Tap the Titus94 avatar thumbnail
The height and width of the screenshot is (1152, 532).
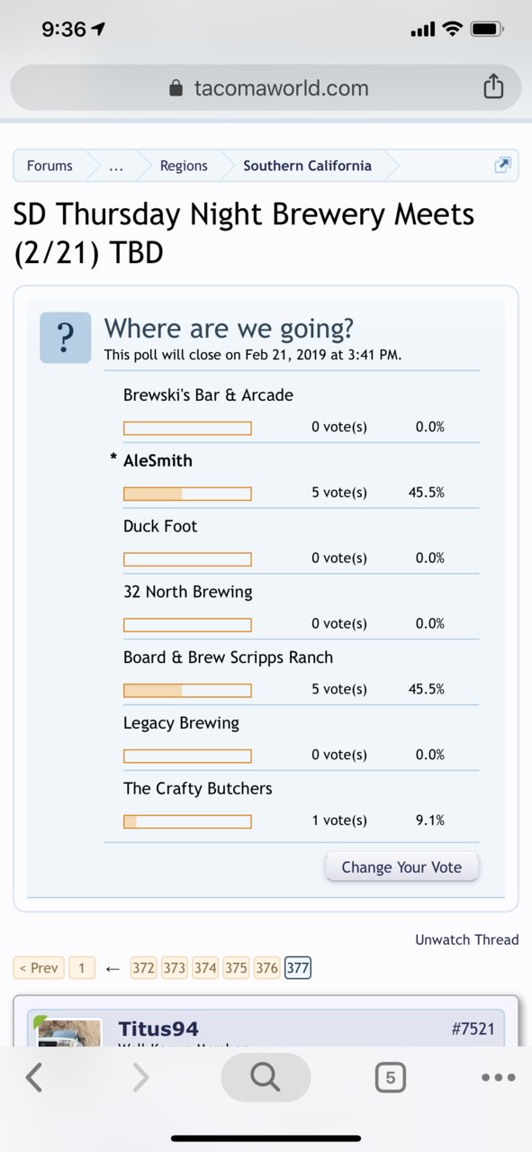coord(57,1032)
